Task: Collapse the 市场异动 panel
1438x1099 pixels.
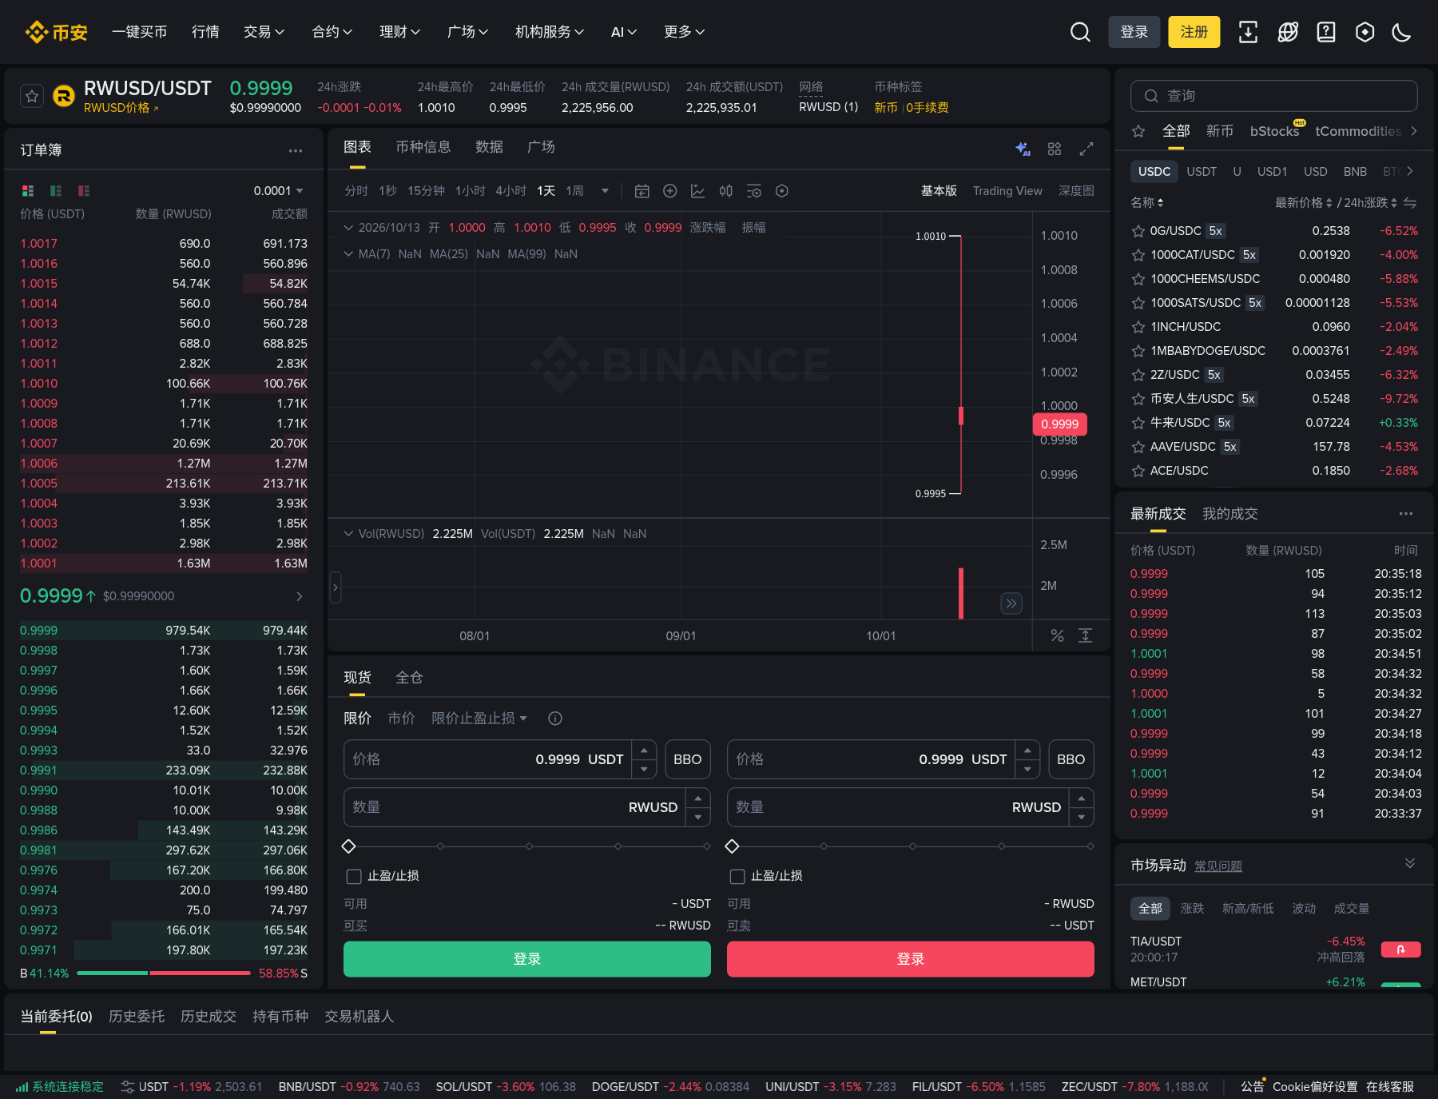Action: tap(1410, 863)
